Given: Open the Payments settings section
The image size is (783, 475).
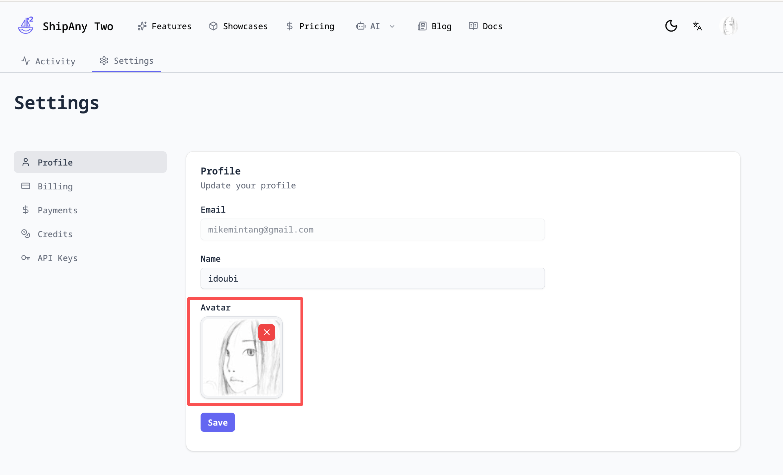Looking at the screenshot, I should 57,210.
